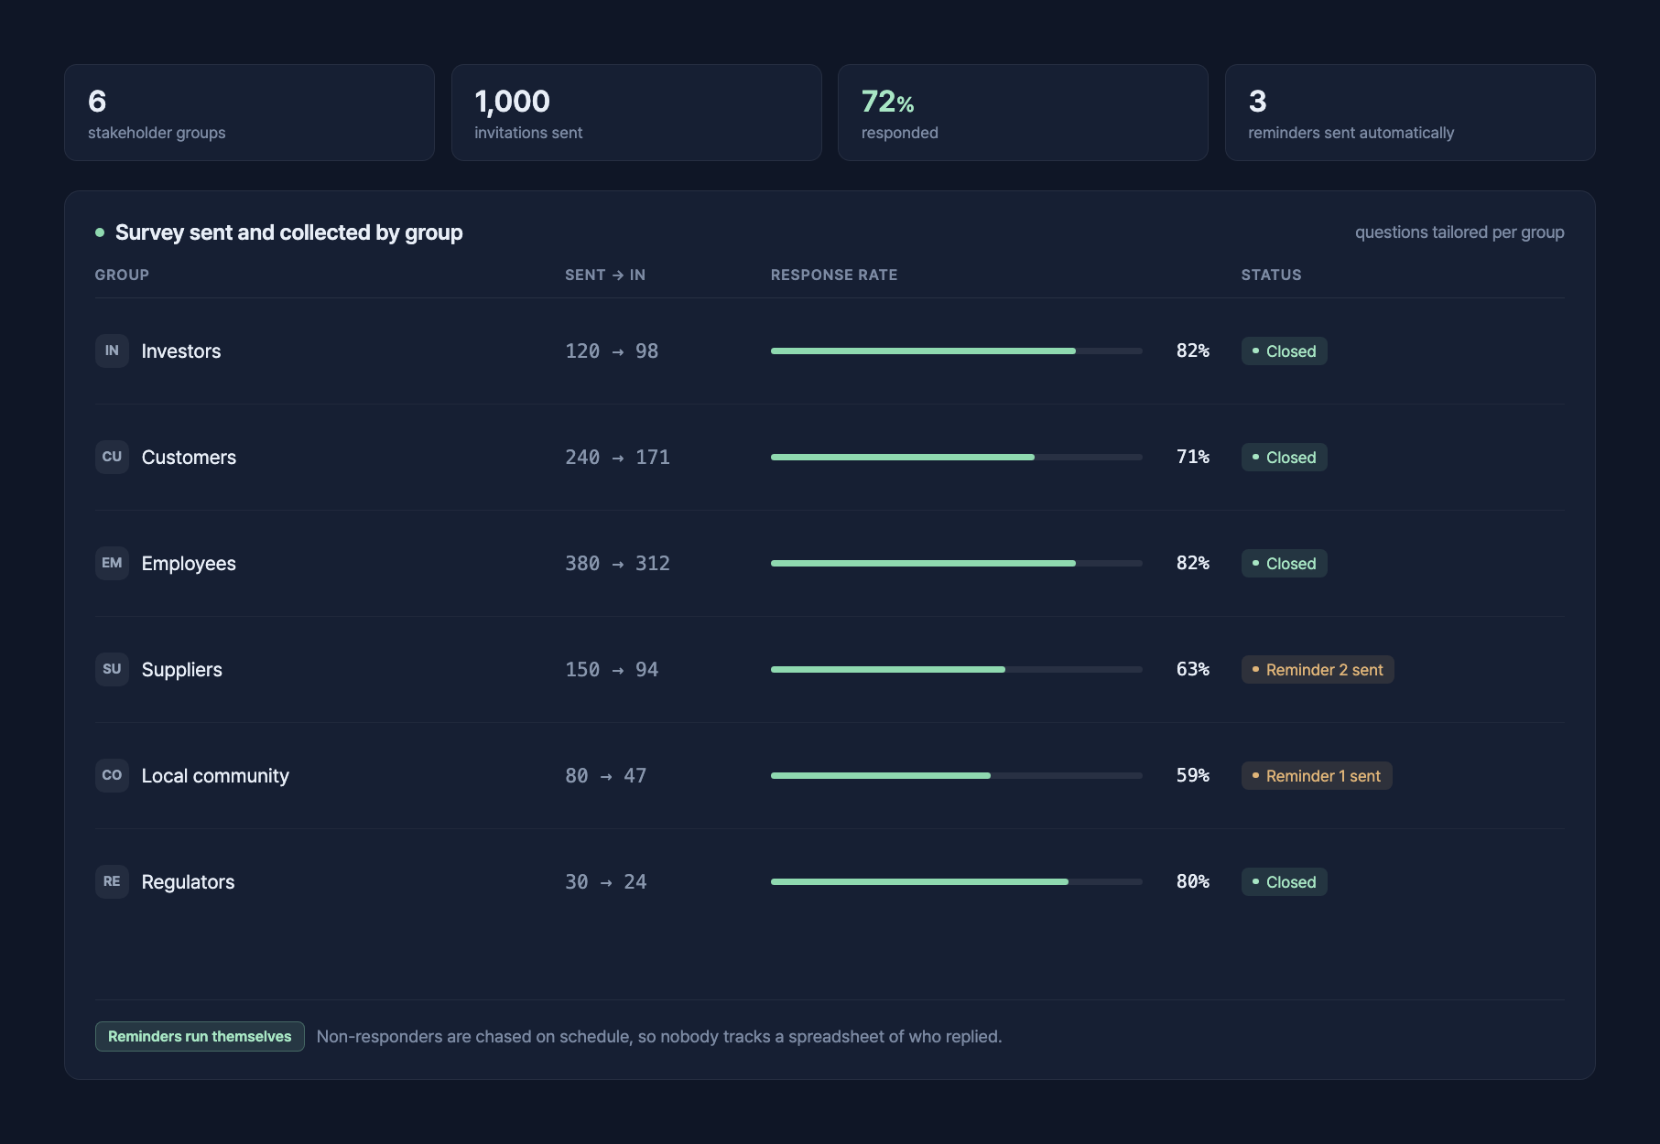The width and height of the screenshot is (1660, 1144).
Task: Click the Suppliers response rate bar
Action: [x=957, y=669]
